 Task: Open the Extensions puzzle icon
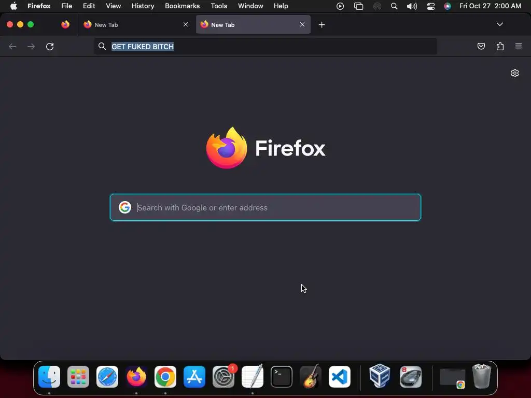pyautogui.click(x=500, y=46)
